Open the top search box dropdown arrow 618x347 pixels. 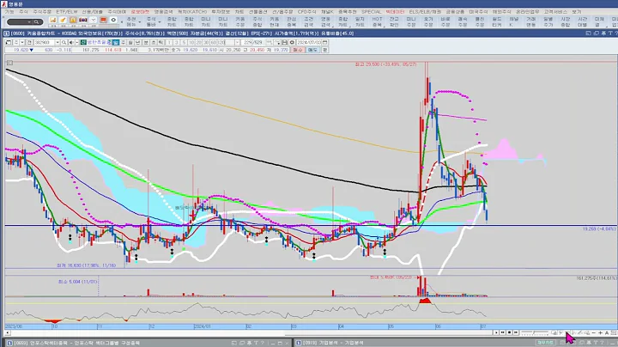29,21
